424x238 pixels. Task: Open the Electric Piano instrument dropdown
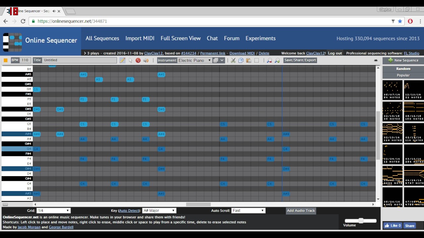point(194,60)
